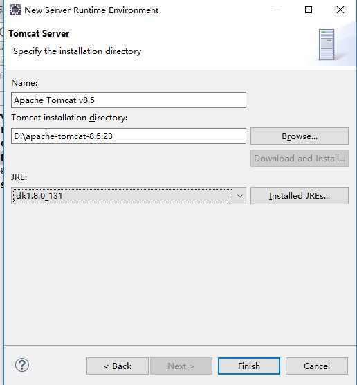Click the Name field containing Apache Tomcat v8.5
Image resolution: width=357 pixels, height=385 pixels.
pos(129,100)
